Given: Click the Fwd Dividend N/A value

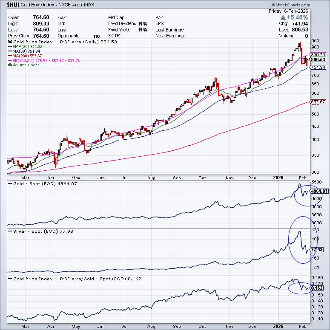Looking at the screenshot, I should [x=143, y=24].
